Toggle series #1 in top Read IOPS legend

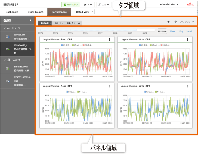pyautogui.click(x=66, y=45)
